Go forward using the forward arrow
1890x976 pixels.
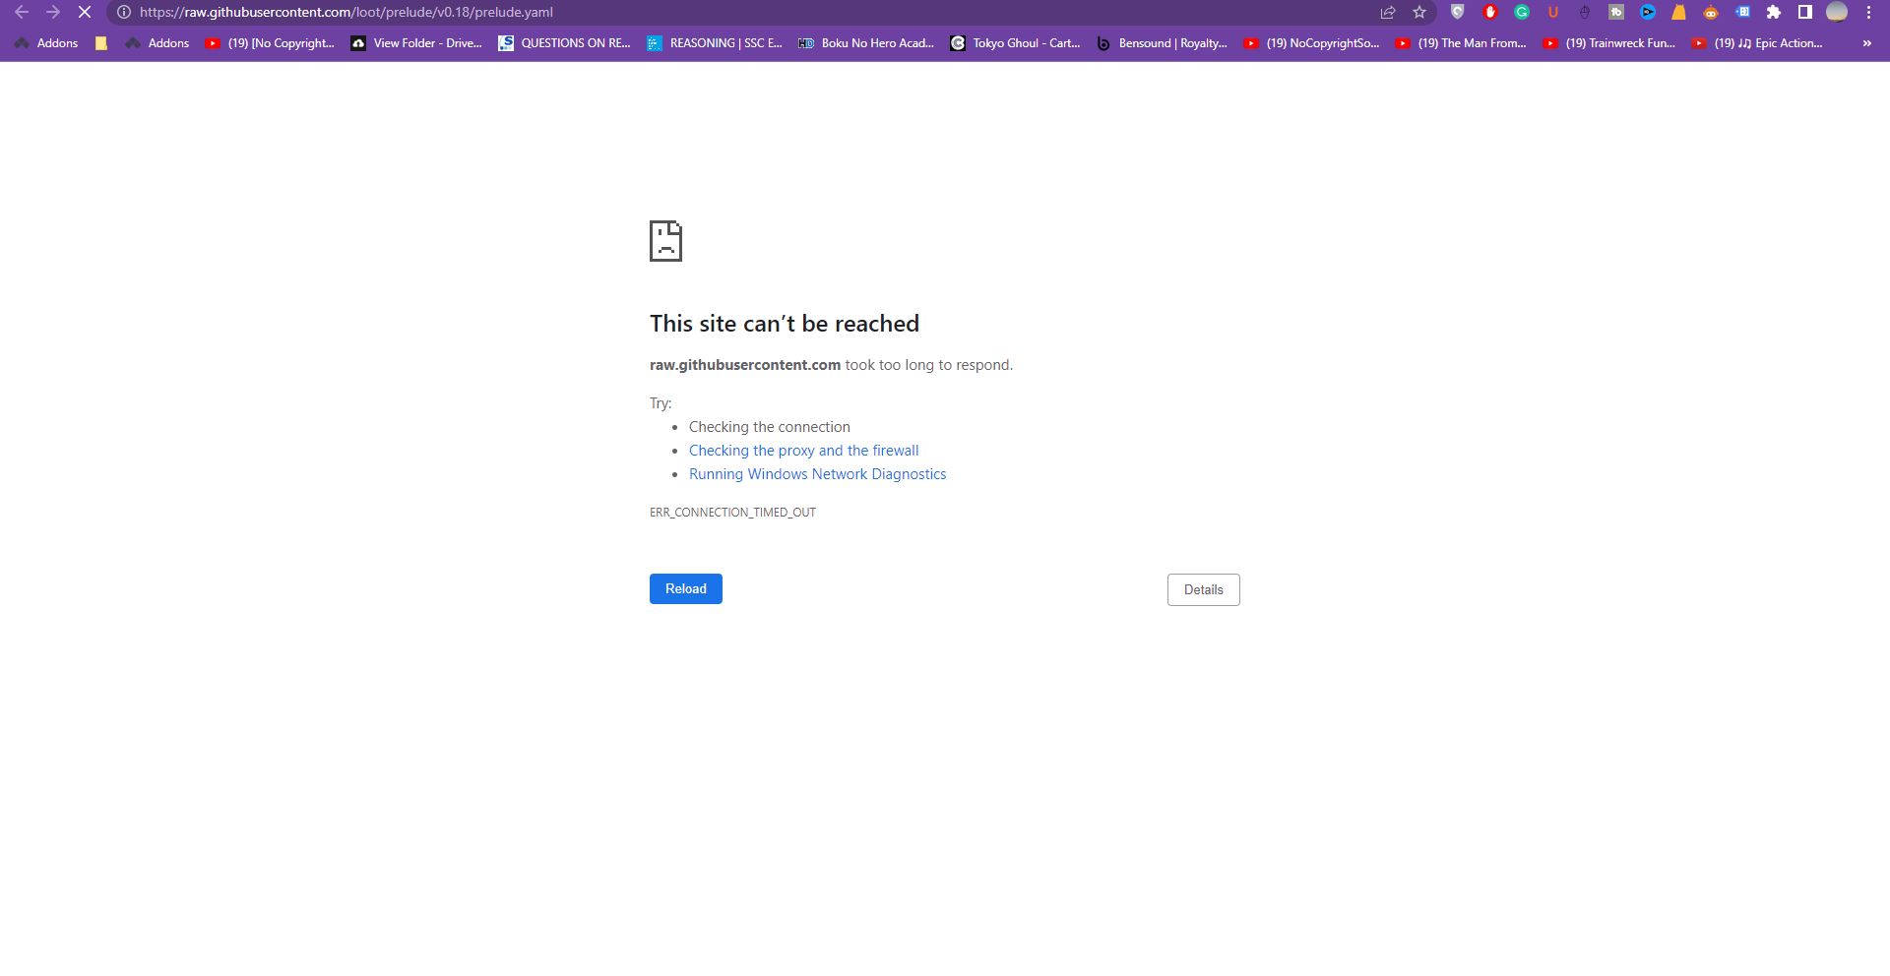point(52,12)
